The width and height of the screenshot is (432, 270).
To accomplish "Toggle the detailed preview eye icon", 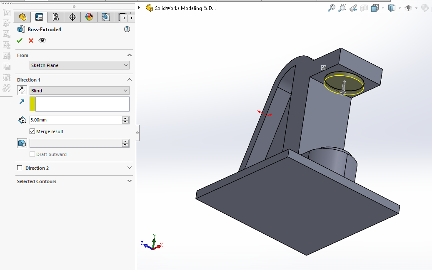I will coord(42,40).
